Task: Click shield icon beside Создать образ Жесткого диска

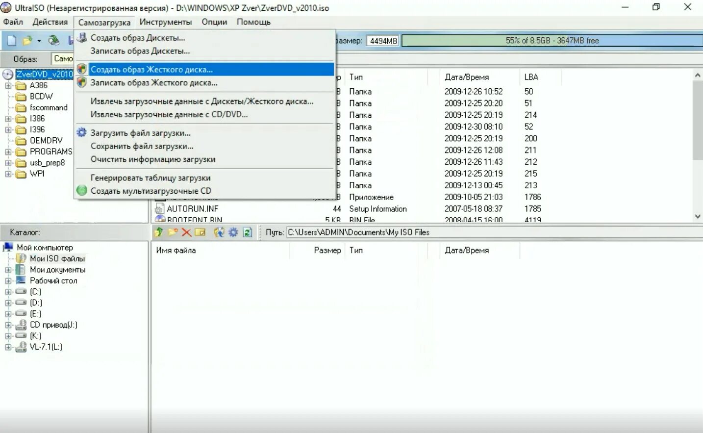Action: 82,69
